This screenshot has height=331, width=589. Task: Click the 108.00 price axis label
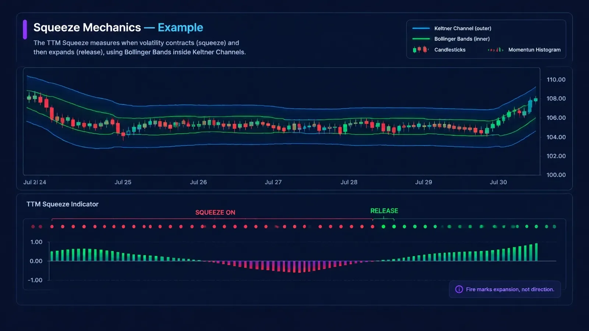556,99
